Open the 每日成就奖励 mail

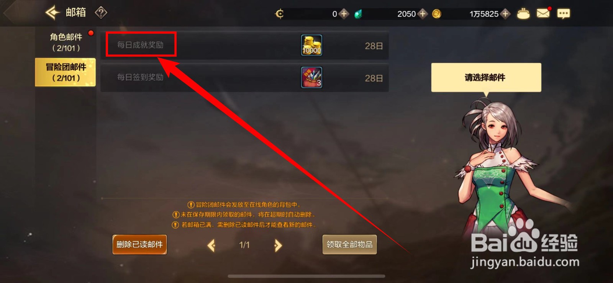pos(244,45)
